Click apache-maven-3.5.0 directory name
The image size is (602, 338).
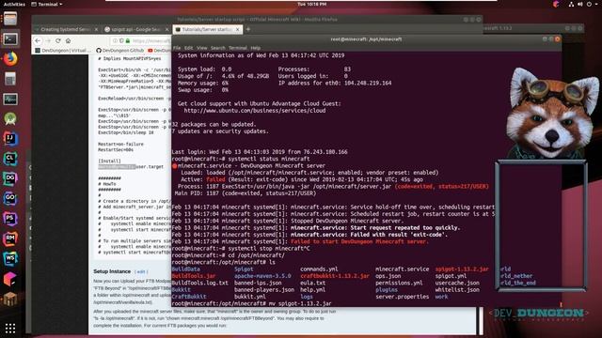pos(262,276)
